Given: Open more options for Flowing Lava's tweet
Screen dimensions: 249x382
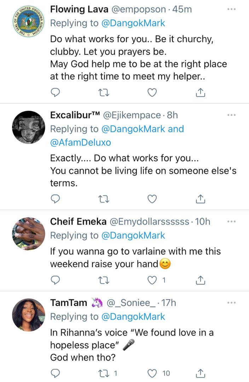Looking at the screenshot, I should (231, 9).
